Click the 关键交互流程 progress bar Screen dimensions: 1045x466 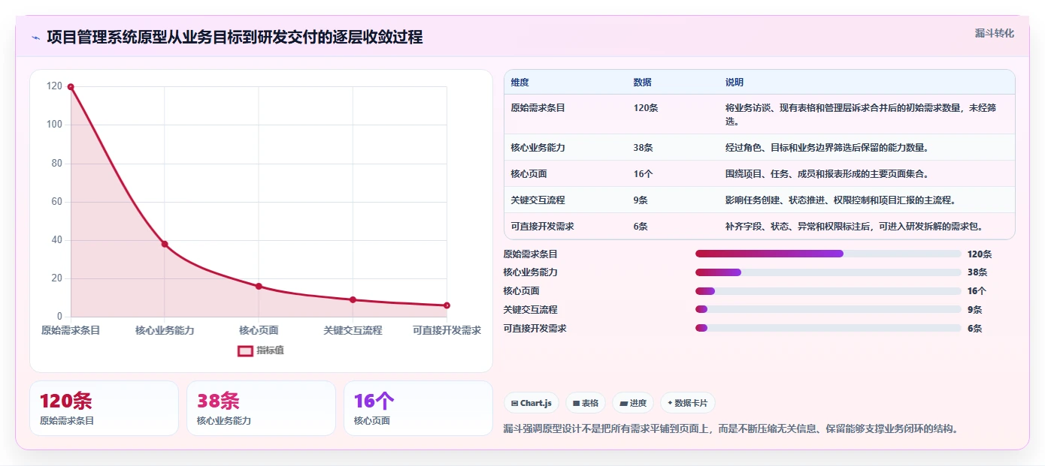828,309
